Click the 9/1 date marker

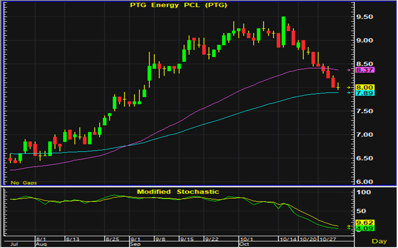(x=135, y=239)
